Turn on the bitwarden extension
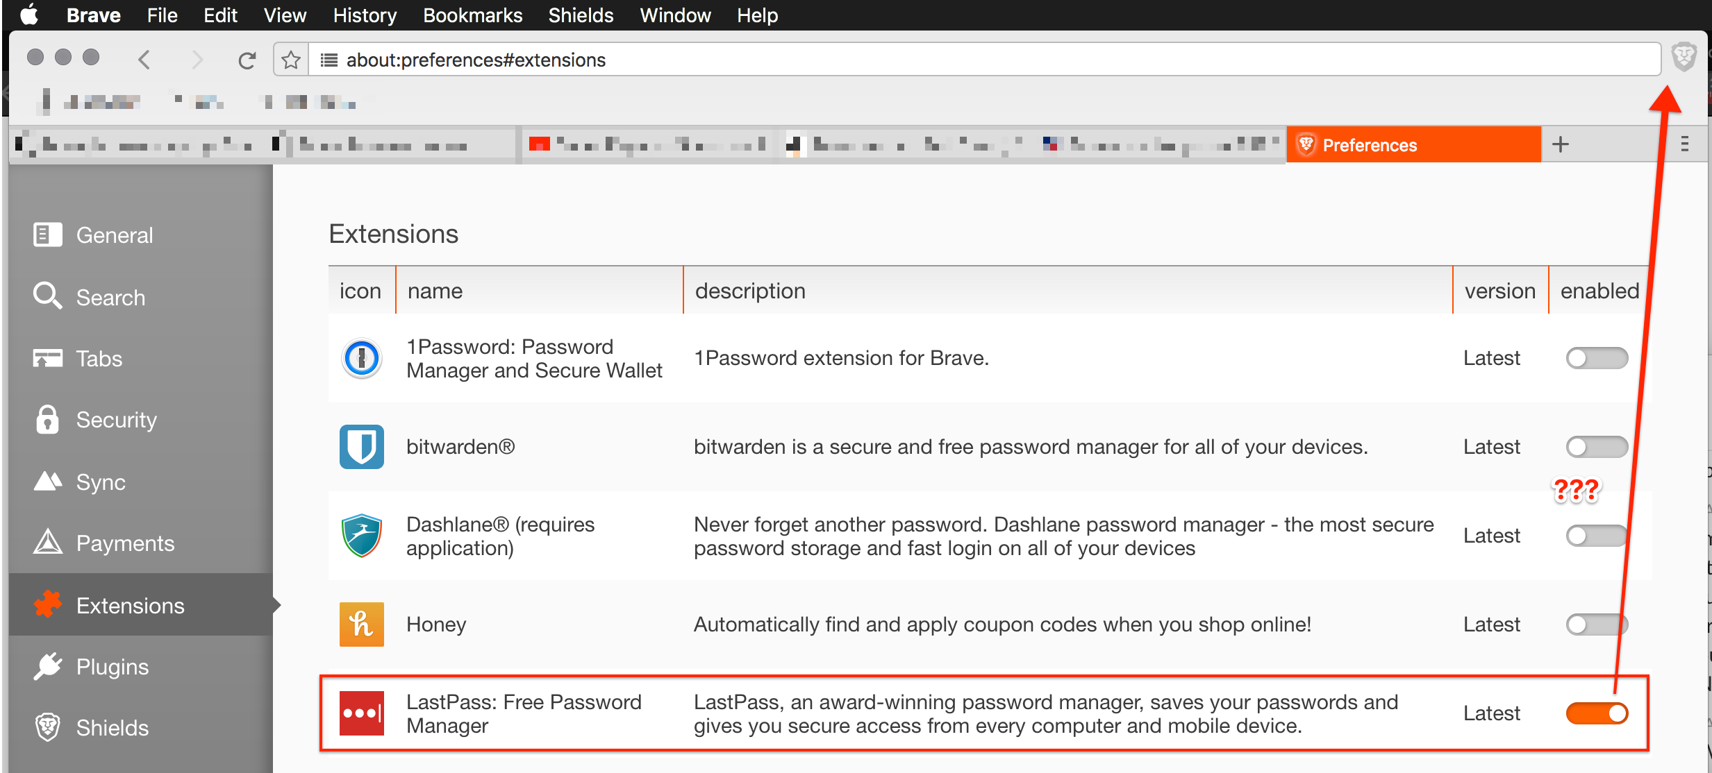Screen dimensions: 1712x773 coord(1597,447)
